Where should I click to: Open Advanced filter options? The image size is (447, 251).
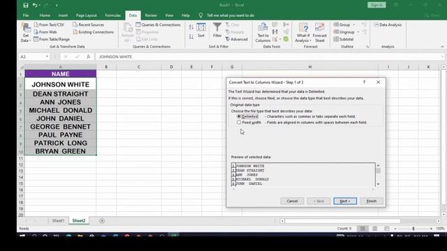(237, 39)
